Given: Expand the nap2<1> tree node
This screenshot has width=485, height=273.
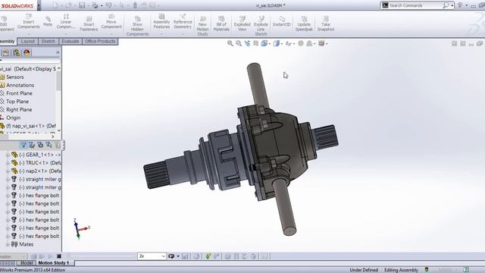Looking at the screenshot, I should click(8, 171).
